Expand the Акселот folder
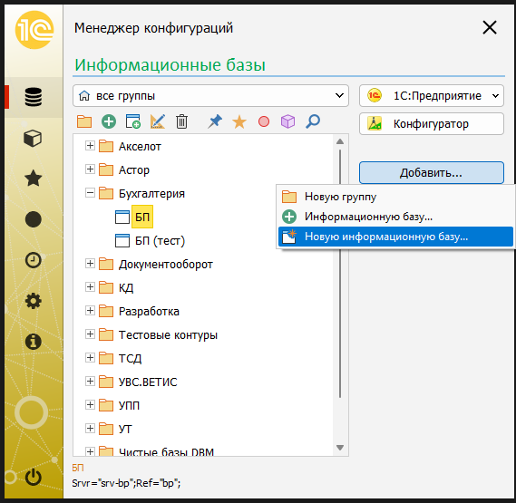 (90, 145)
